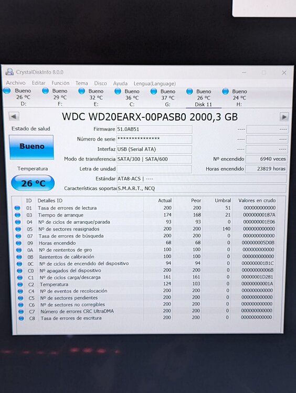The height and width of the screenshot is (393, 296).
Task: Go to next disk with right arrow
Action: pos(284,117)
